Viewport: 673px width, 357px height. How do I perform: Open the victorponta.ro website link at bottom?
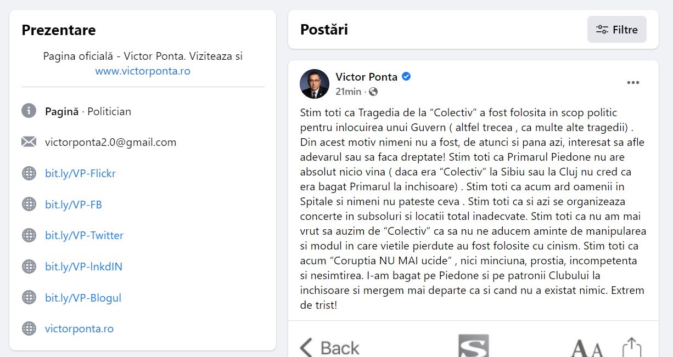click(79, 328)
